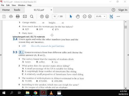Activate the selection arrow tool
129x96 pixels.
[71, 17]
